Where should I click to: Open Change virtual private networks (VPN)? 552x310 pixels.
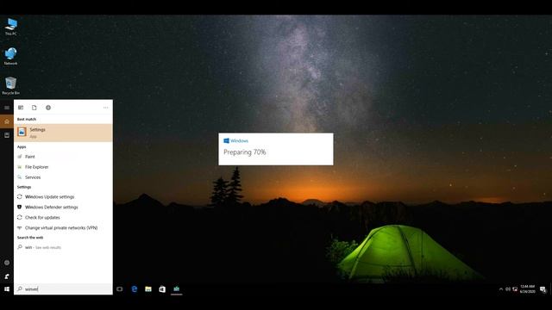63,227
